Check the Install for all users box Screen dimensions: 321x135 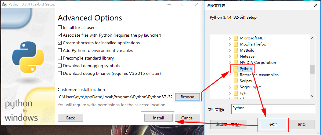(60, 27)
